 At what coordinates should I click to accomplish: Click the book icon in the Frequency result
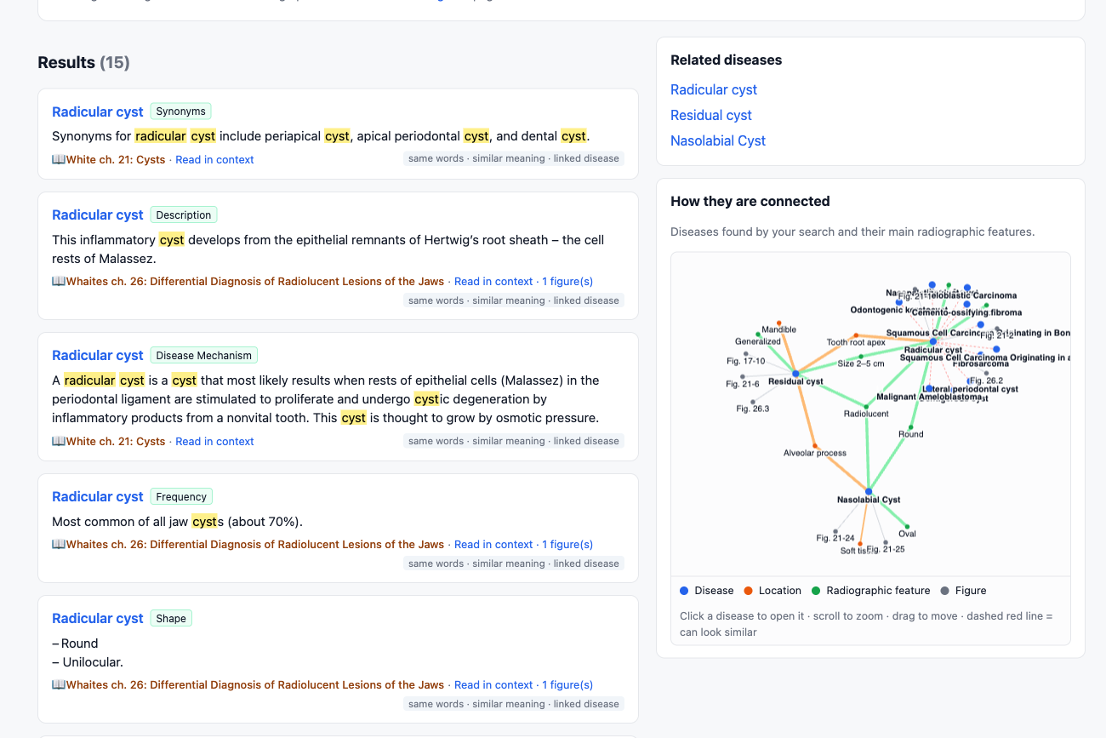(59, 544)
